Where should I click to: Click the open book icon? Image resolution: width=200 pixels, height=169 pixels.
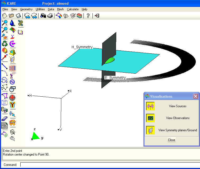(20, 32)
